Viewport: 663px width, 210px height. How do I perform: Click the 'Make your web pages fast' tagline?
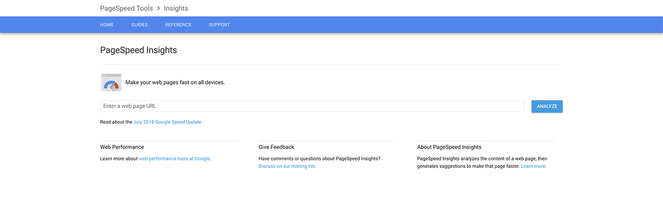[x=175, y=83]
